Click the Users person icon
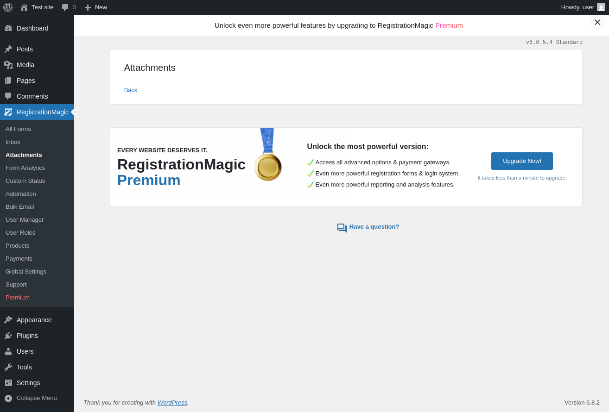 [x=8, y=351]
